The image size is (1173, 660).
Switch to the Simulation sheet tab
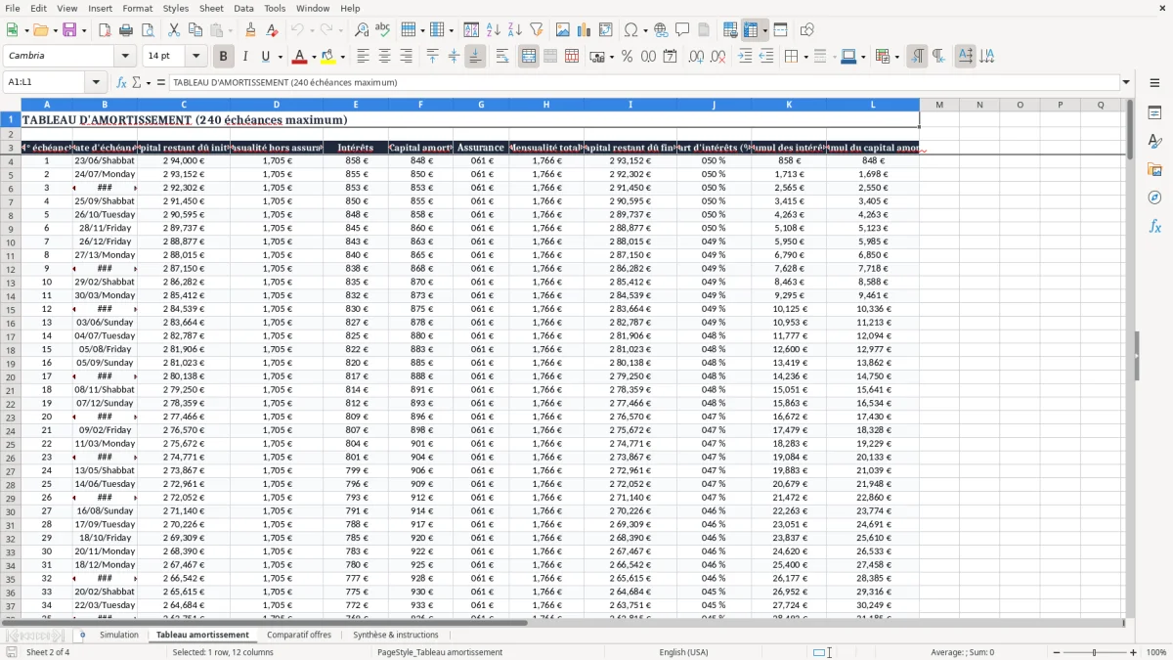119,635
